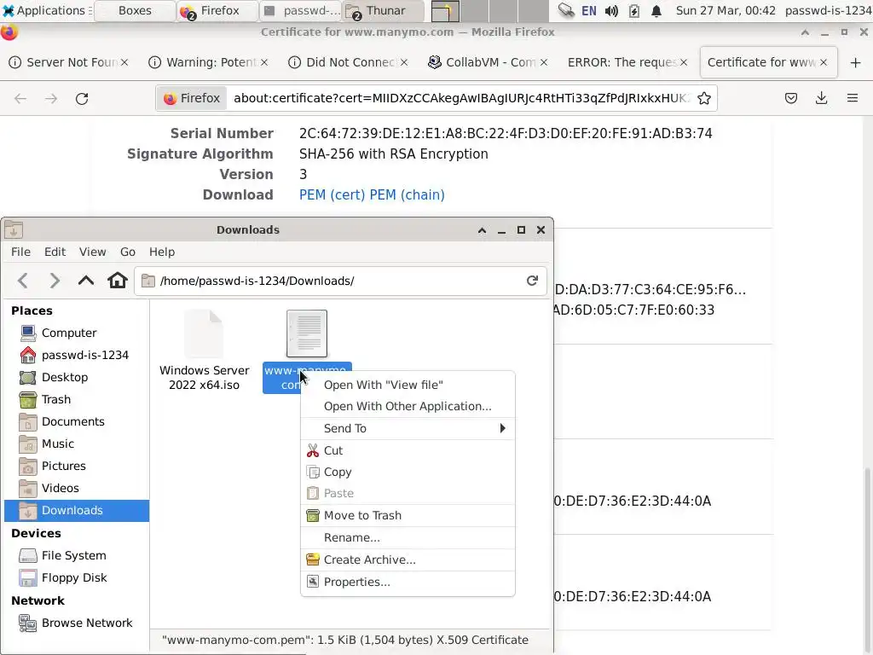Open the notification bell in panel

(656, 10)
